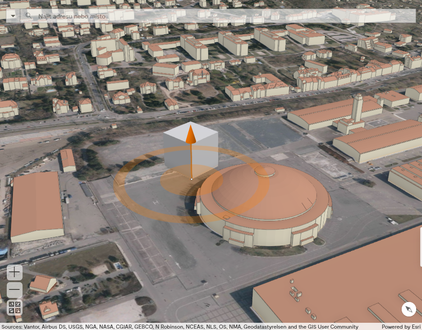The image size is (422, 330).
Task: Click the zoom out control
Action: [14, 289]
